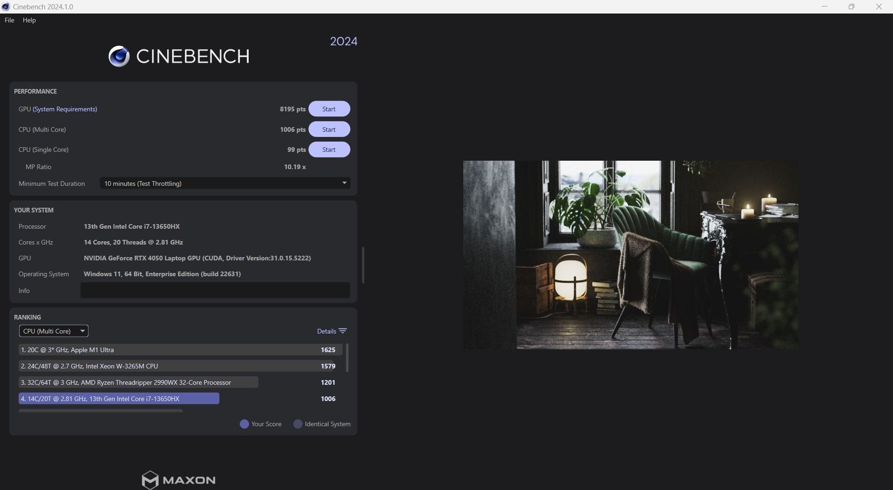Open the Minimum Test Duration dropdown

(225, 184)
